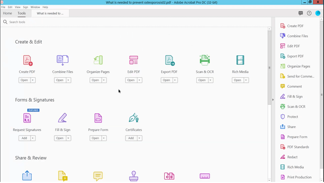Click the Search tools input field
324x183 pixels.
click(136, 22)
